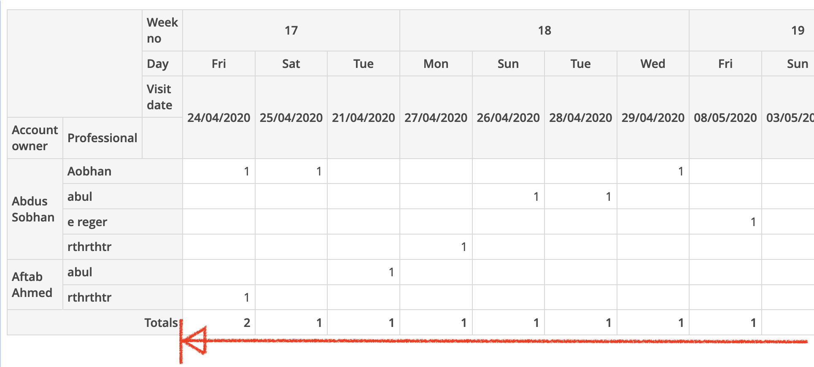Select the 27/04/2020 date header
Screen dimensions: 814x367
pyautogui.click(x=436, y=117)
